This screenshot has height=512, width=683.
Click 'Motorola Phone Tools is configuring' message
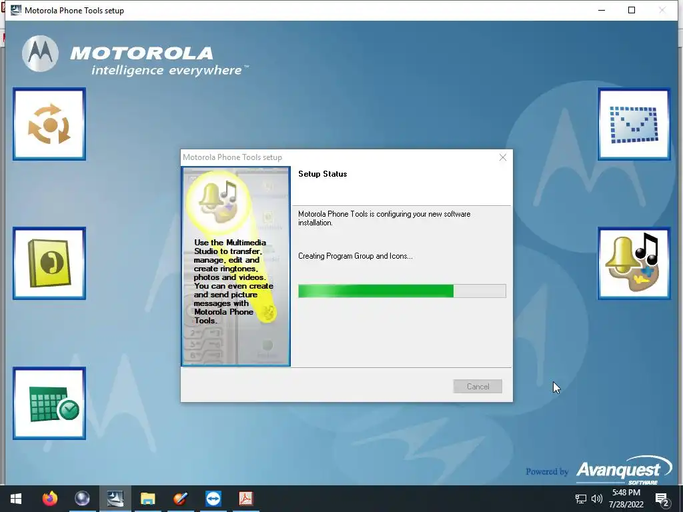(x=384, y=218)
